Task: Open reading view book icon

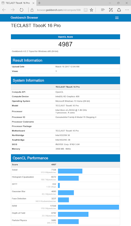Action: (86, 10)
